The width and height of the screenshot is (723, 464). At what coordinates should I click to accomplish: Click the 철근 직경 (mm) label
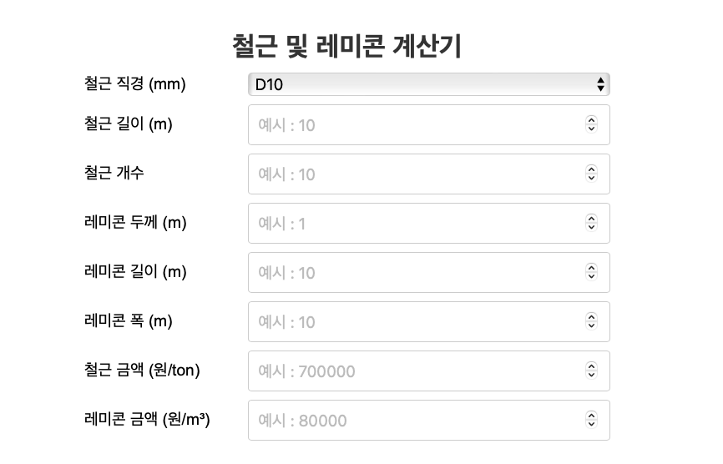tap(134, 84)
